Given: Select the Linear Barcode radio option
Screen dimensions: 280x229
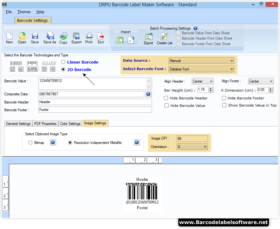Looking at the screenshot, I should 63,62.
